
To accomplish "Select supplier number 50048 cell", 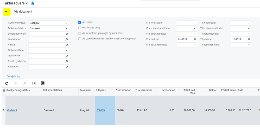I will tap(125, 110).
